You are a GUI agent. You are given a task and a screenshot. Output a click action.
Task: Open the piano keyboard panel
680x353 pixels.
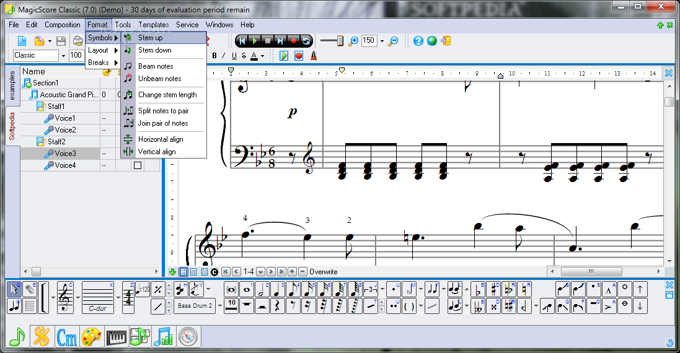tap(116, 336)
